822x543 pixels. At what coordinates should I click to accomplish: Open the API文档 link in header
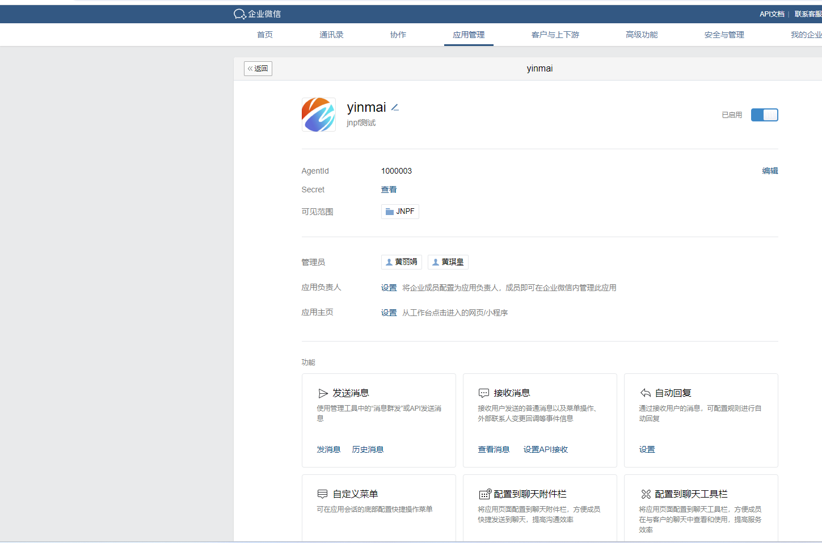click(772, 14)
